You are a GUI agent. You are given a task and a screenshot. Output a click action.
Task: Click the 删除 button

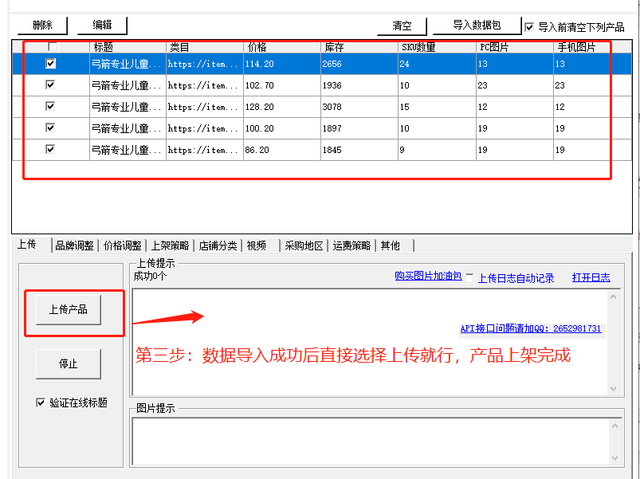click(x=42, y=26)
